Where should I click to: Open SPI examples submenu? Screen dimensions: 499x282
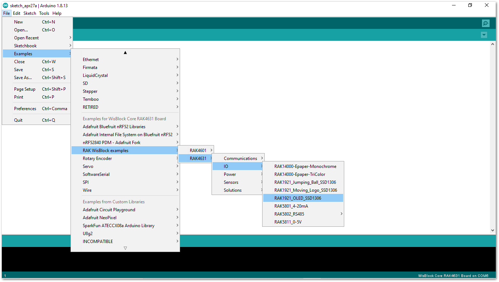coord(125,182)
